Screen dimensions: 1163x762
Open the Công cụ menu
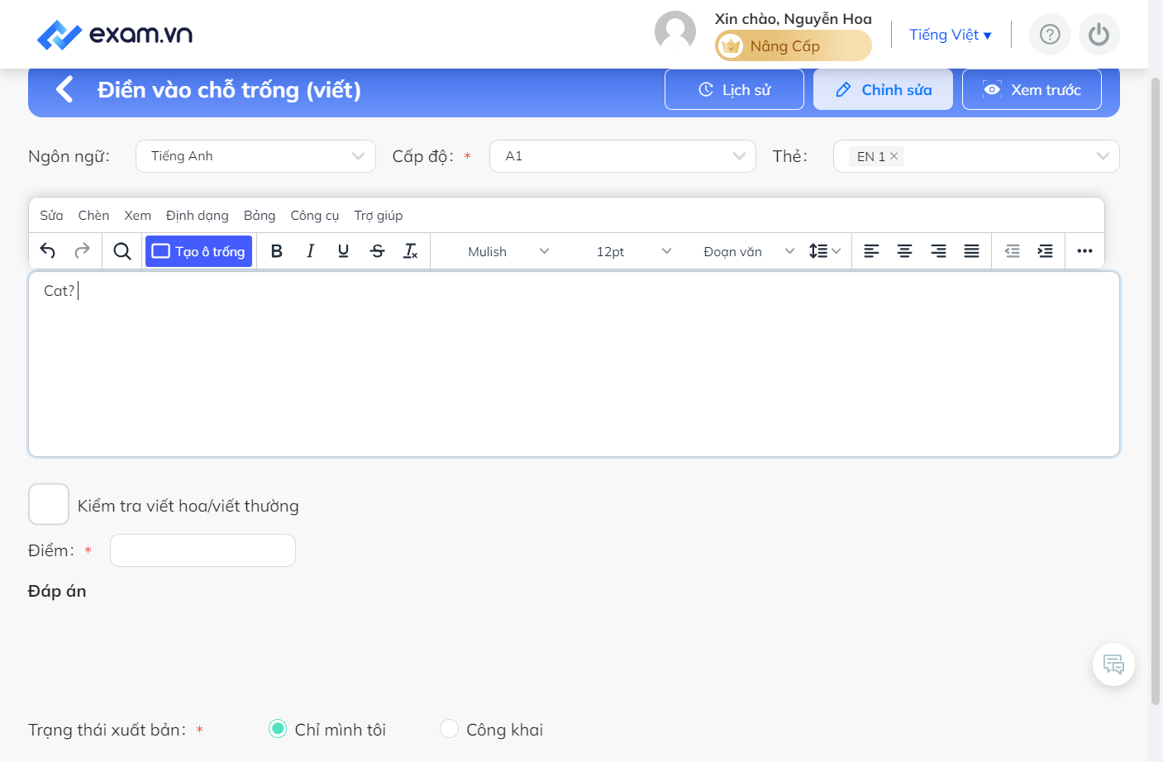tap(315, 216)
